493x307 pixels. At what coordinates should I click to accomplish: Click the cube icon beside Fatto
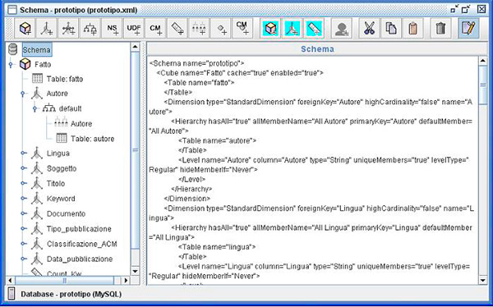(x=25, y=64)
